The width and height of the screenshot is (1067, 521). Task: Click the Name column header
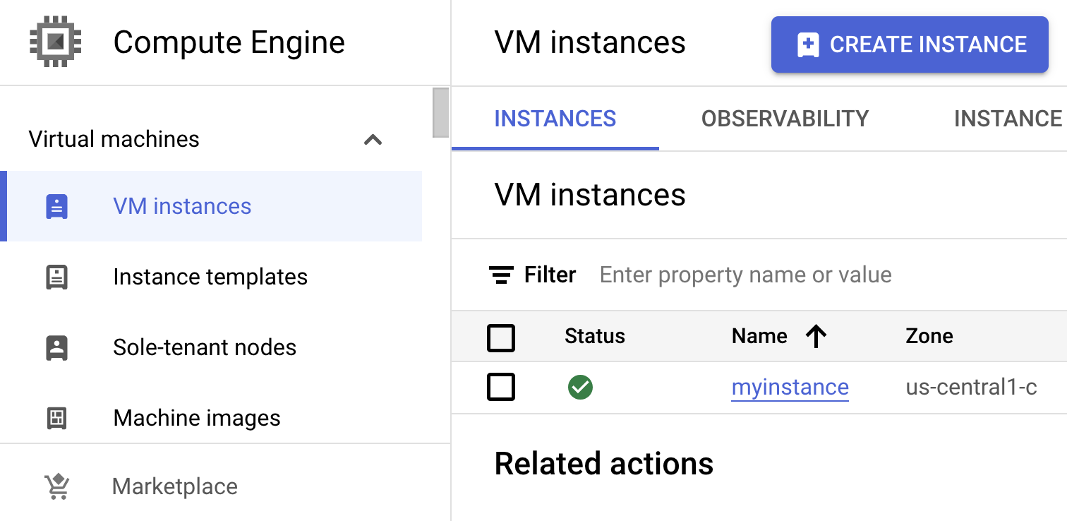click(759, 336)
